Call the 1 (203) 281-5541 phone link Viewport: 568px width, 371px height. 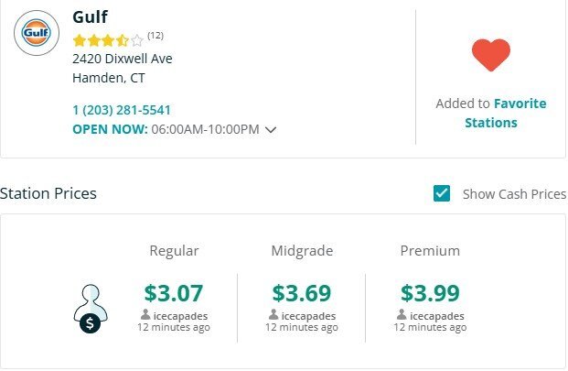pos(122,110)
